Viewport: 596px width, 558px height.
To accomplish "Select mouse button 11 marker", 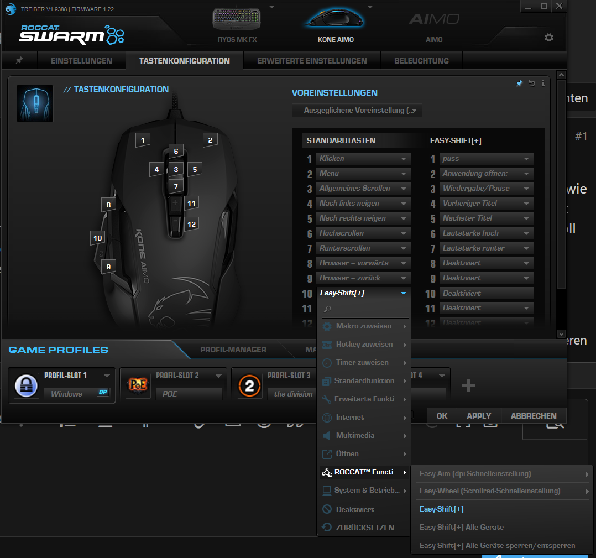I will (191, 203).
